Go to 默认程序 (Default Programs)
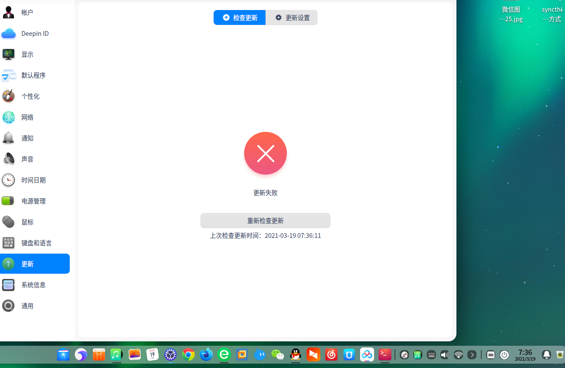 pyautogui.click(x=35, y=76)
